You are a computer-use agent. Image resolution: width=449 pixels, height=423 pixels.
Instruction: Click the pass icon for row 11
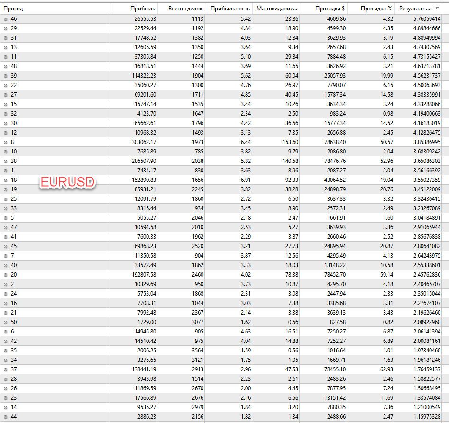pos(5,57)
